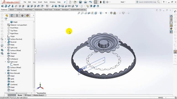Click the Open document icon
This screenshot has height=99, width=177.
[x=75, y=2]
